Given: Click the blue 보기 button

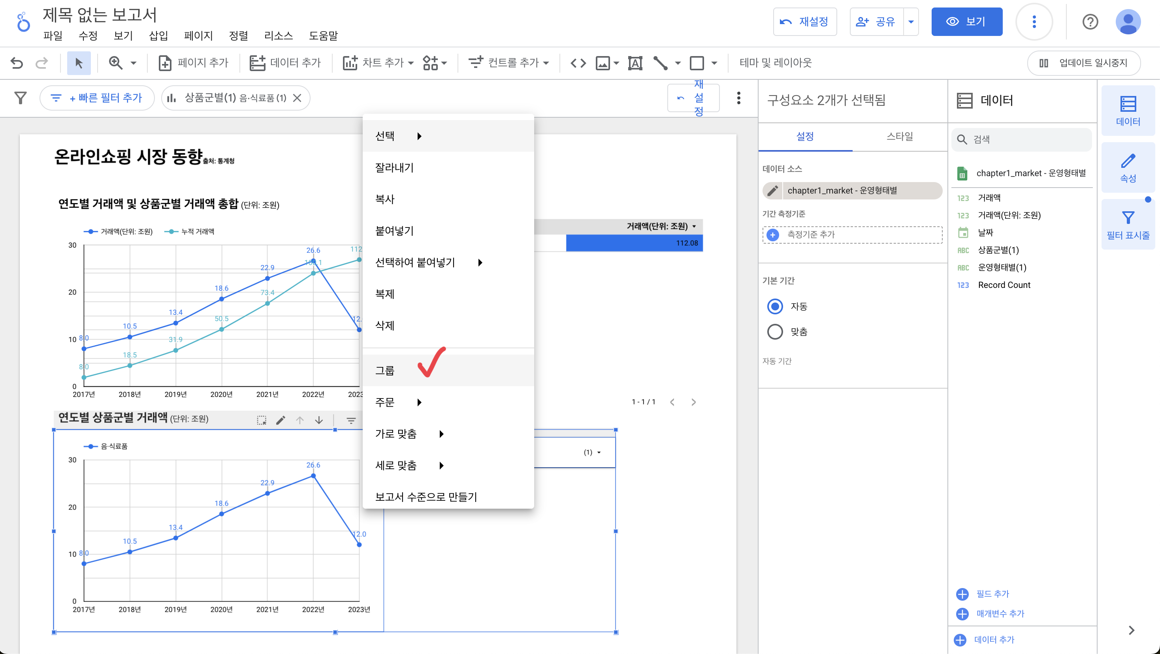Looking at the screenshot, I should click(x=966, y=22).
